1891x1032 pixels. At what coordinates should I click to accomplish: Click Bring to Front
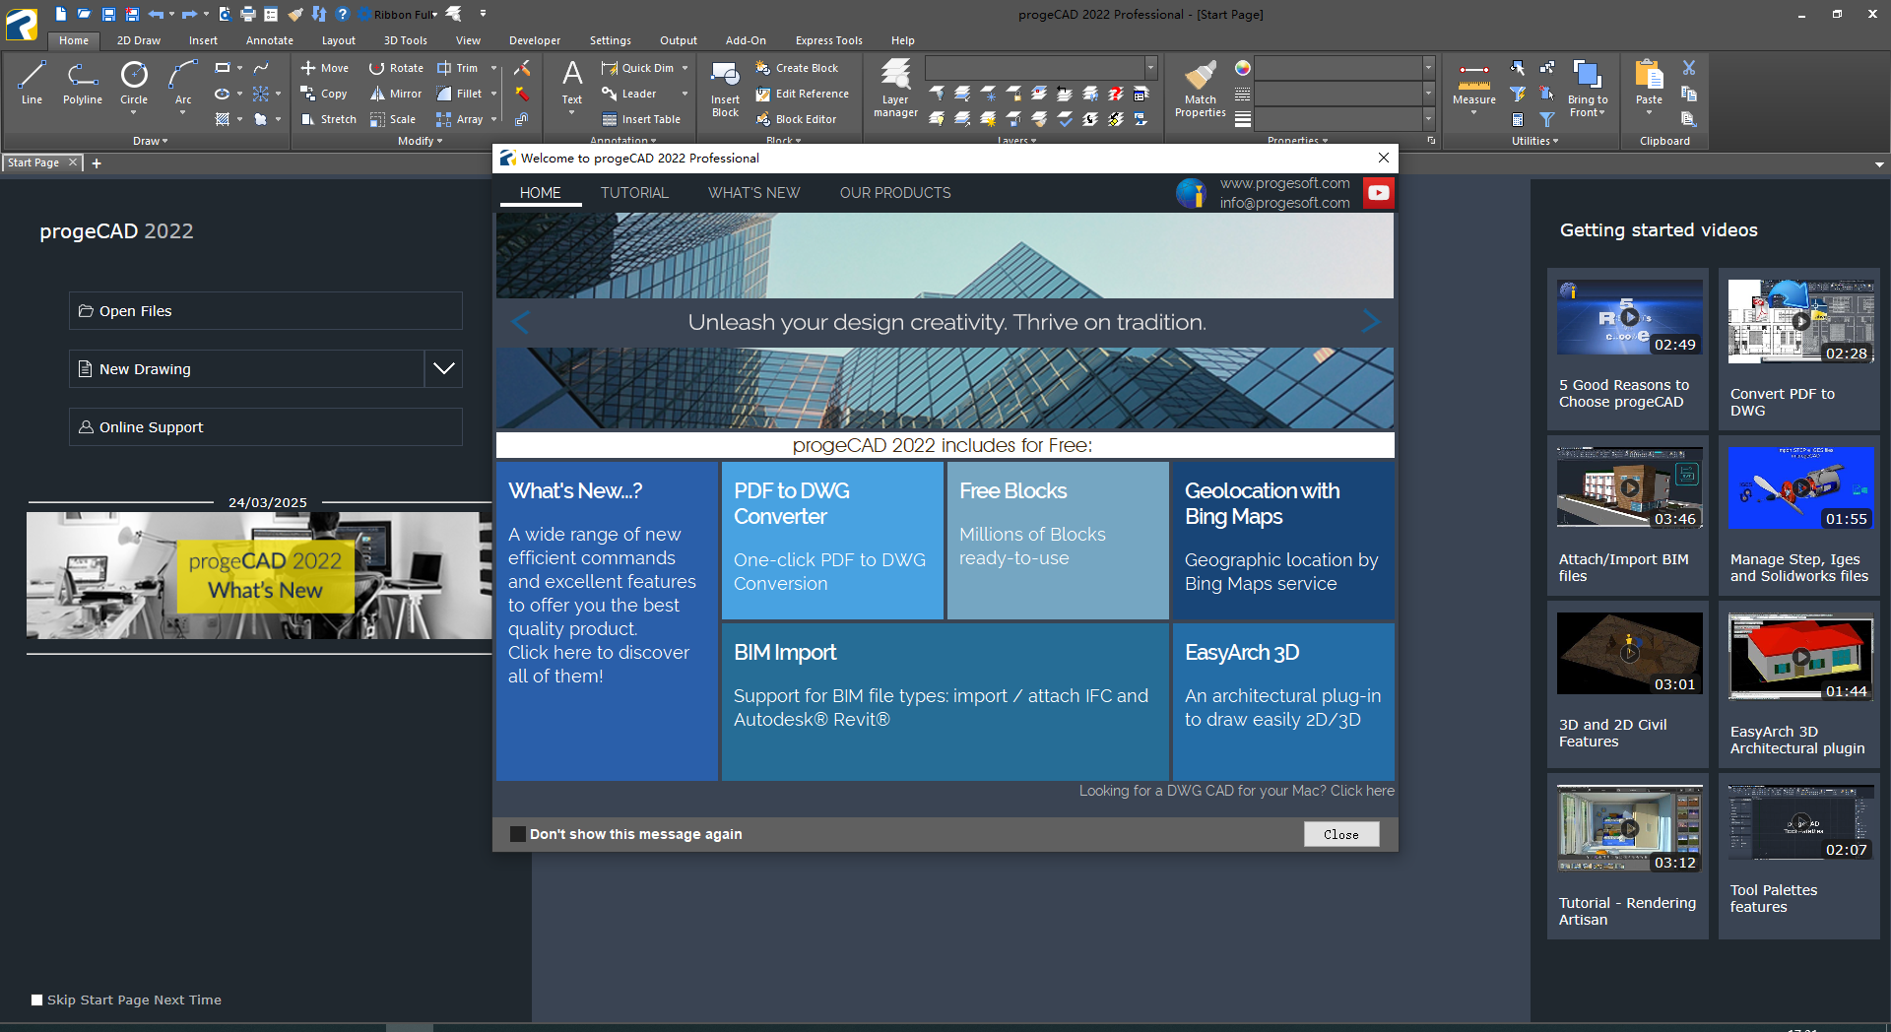click(1588, 89)
